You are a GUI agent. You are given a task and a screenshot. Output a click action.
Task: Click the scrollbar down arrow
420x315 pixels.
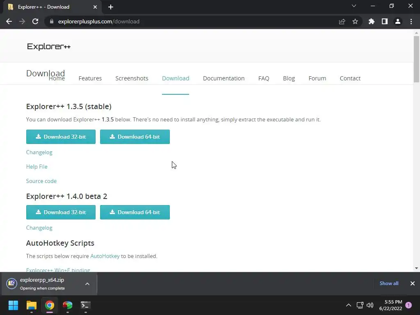click(416, 268)
